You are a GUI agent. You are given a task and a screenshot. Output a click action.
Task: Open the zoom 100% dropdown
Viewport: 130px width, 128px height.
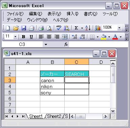119,28
